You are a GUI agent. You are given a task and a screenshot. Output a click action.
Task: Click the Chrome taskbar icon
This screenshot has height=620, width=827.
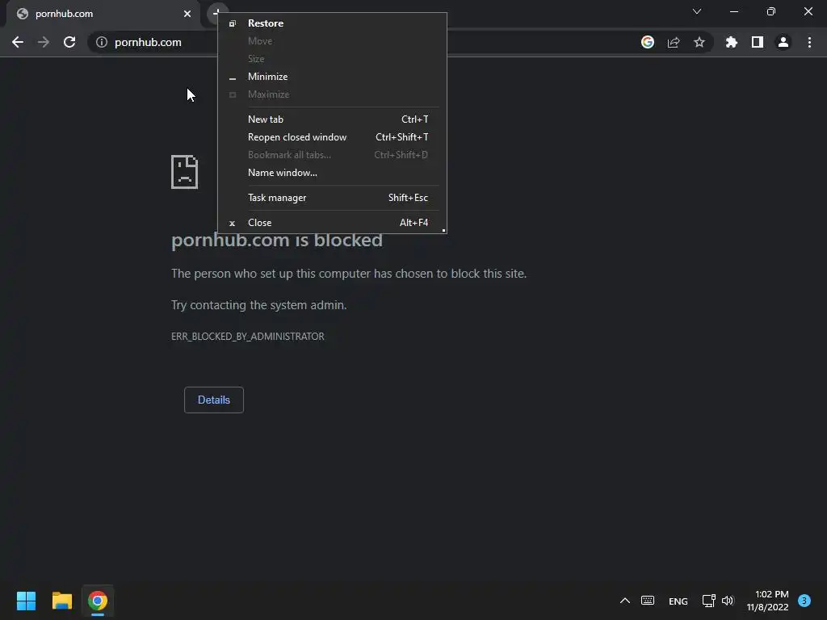(98, 601)
